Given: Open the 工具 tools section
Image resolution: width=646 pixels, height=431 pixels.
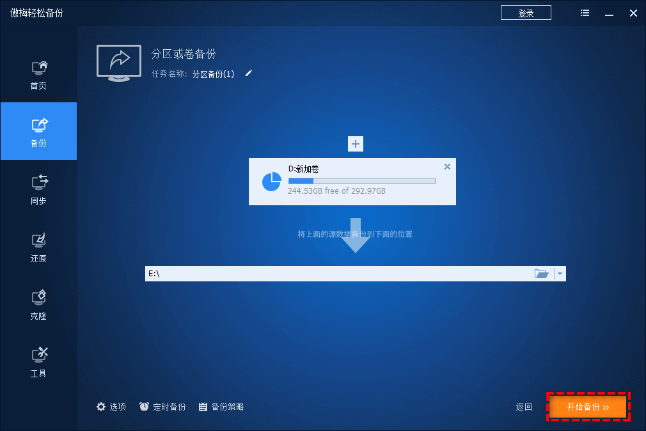Looking at the screenshot, I should 39,362.
